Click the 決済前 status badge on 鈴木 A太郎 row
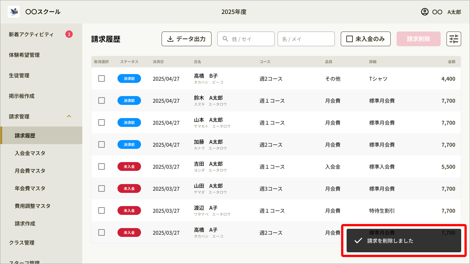The image size is (470, 264). (x=129, y=100)
